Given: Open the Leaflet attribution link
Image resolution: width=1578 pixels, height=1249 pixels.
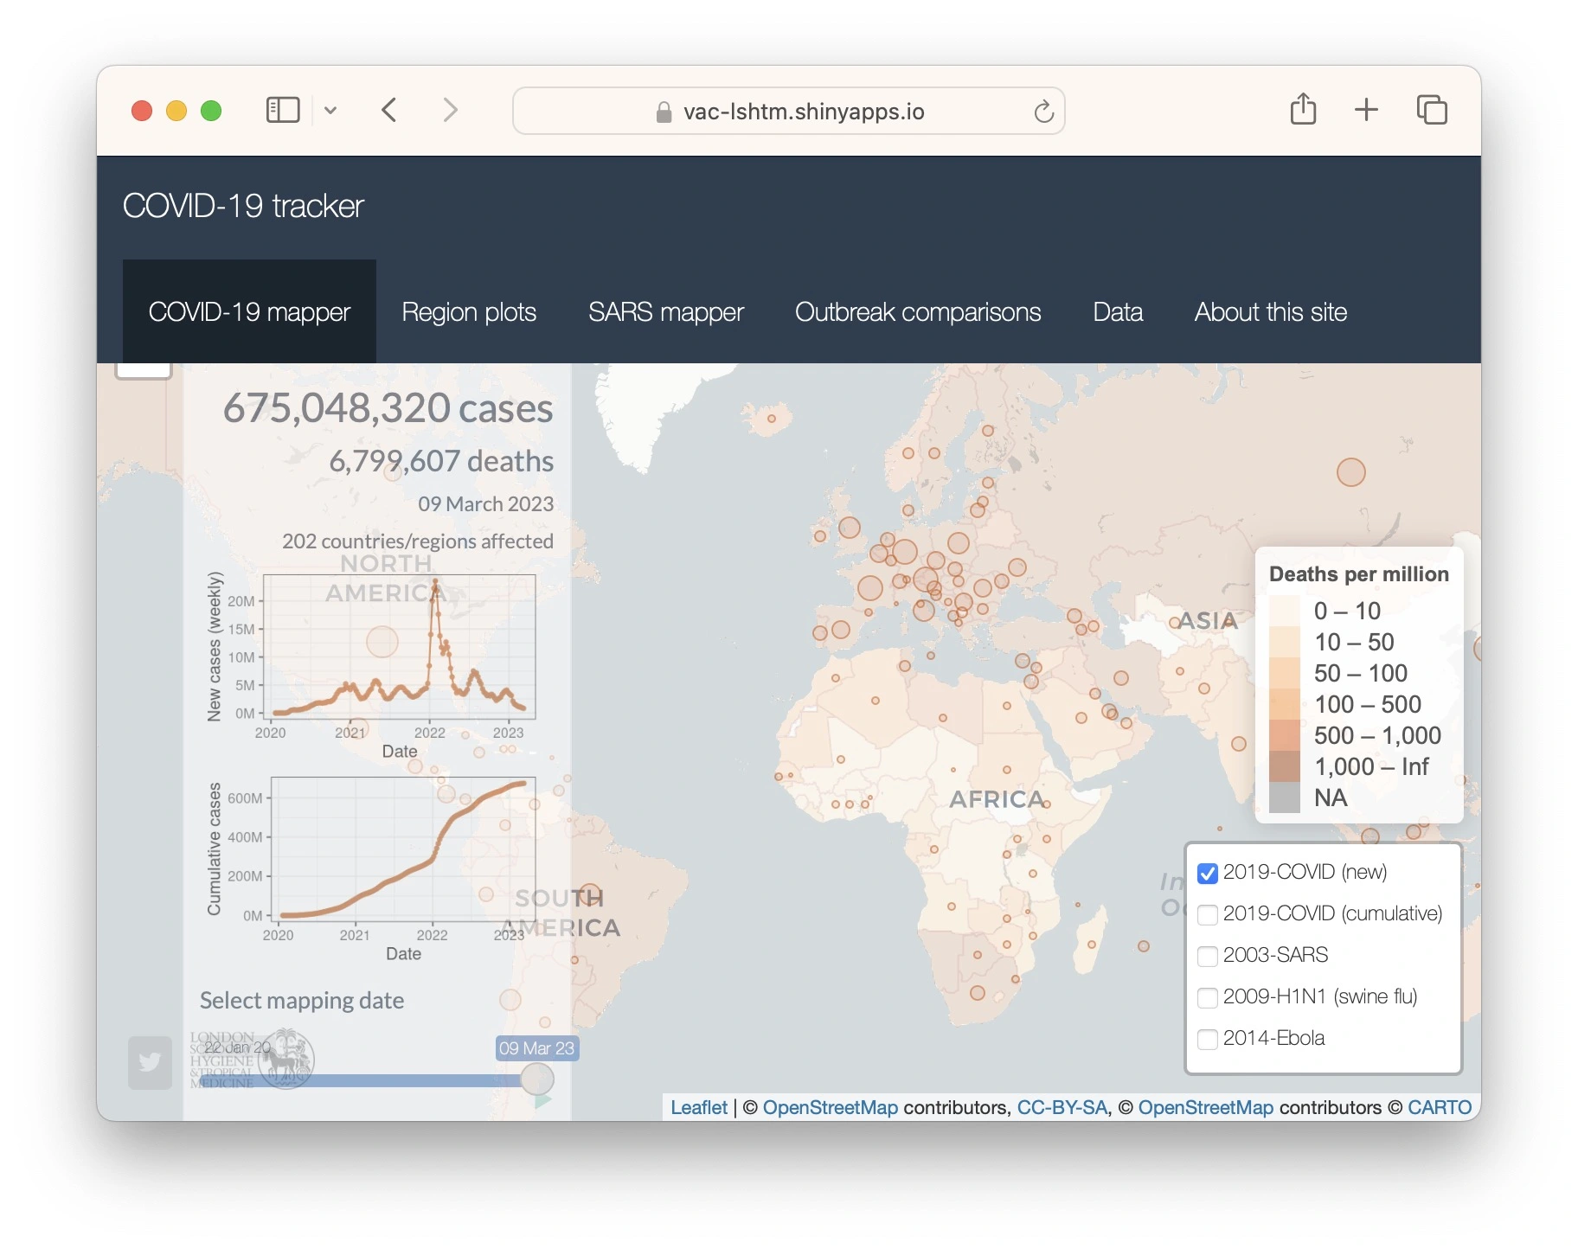Looking at the screenshot, I should 699,1107.
